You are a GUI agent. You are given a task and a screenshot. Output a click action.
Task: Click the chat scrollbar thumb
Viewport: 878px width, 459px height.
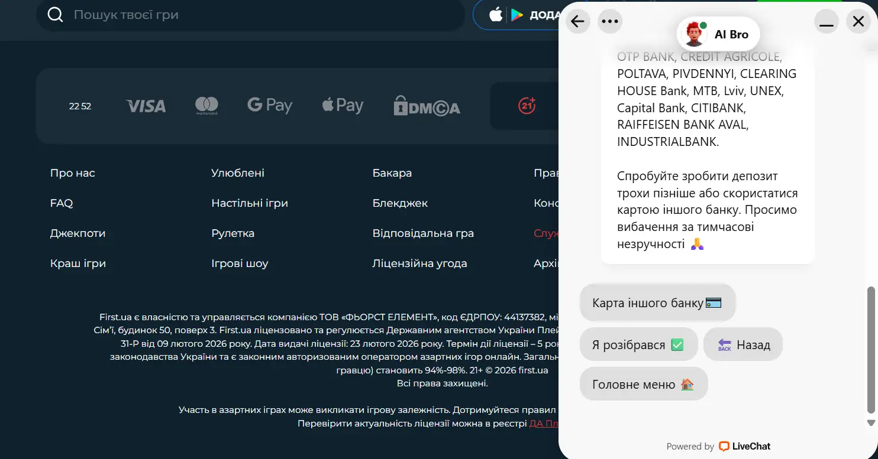[870, 350]
